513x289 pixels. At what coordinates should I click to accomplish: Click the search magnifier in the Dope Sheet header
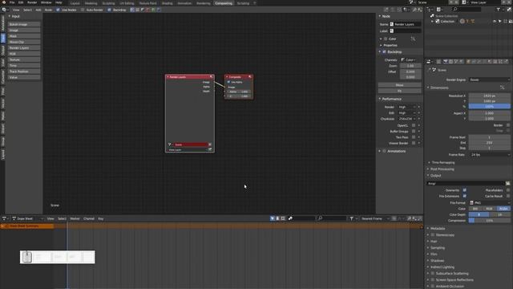pos(321,218)
